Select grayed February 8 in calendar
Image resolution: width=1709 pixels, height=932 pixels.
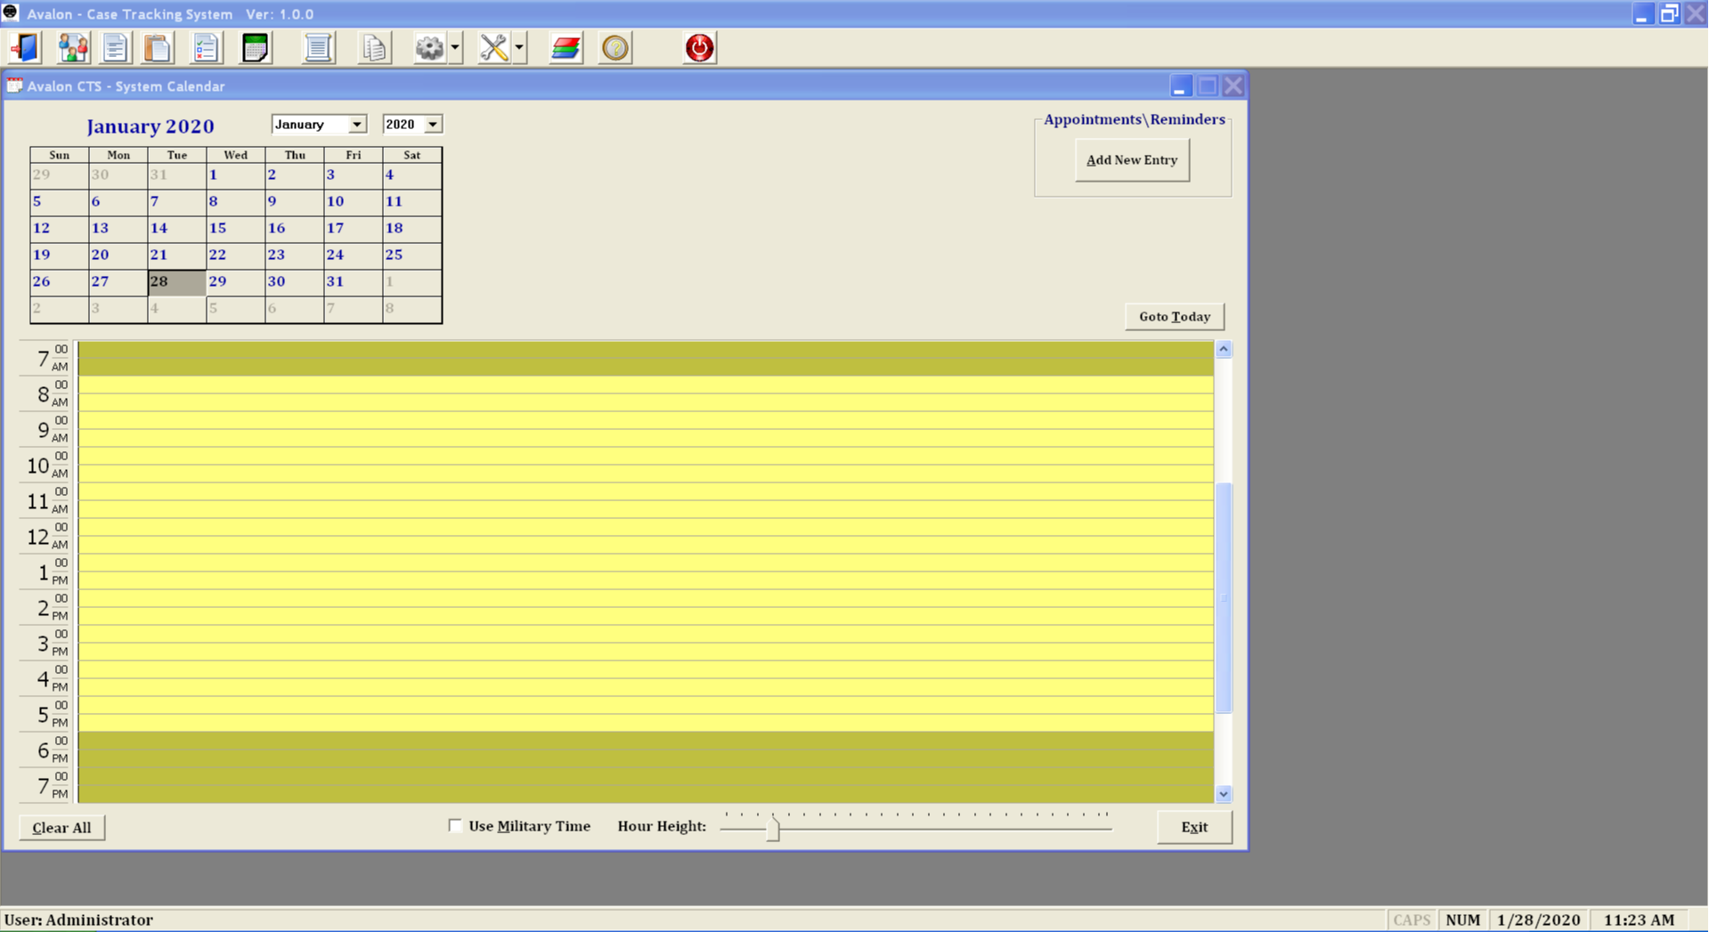coord(411,308)
